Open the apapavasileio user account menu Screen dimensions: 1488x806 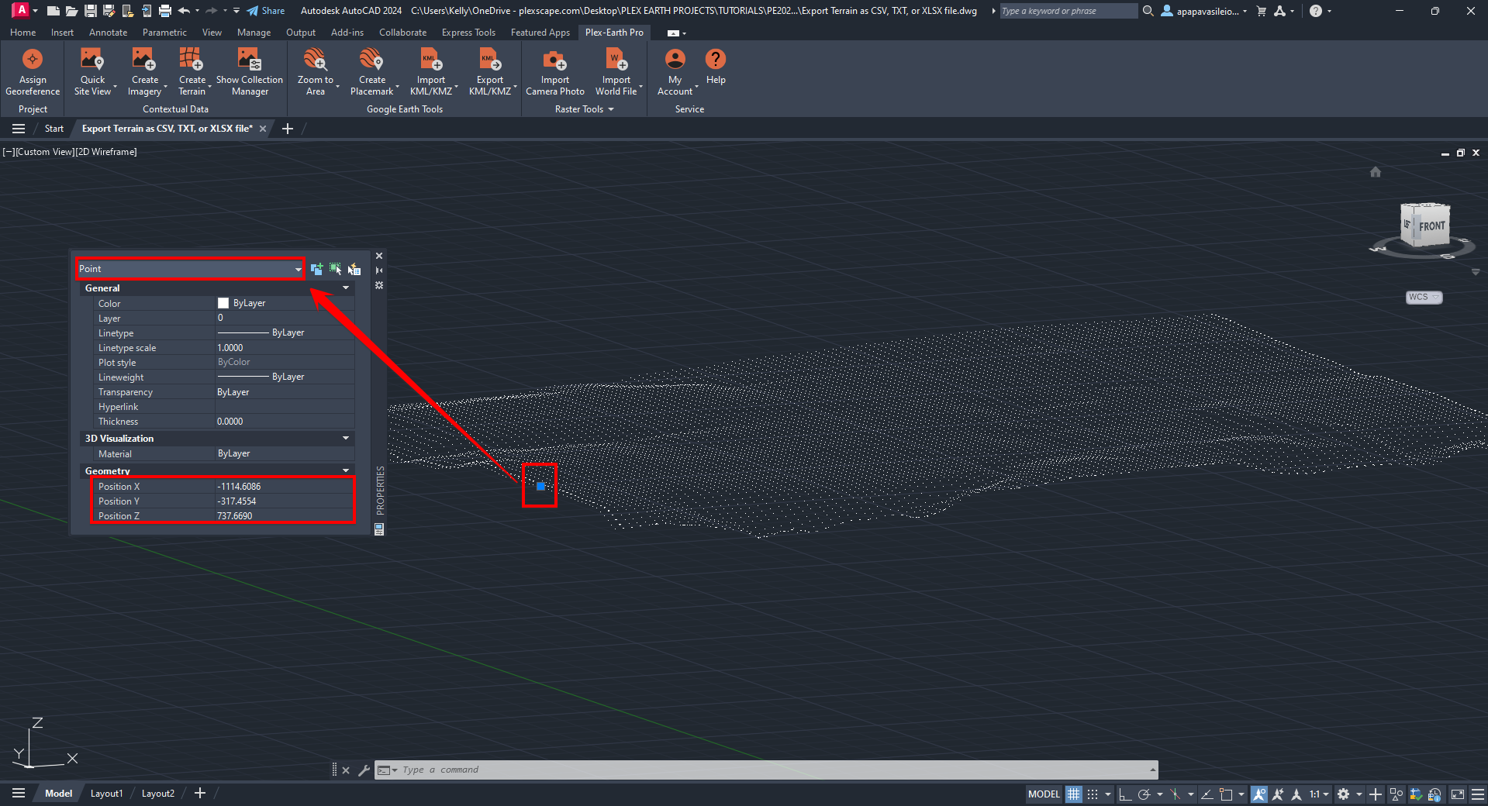[1204, 11]
